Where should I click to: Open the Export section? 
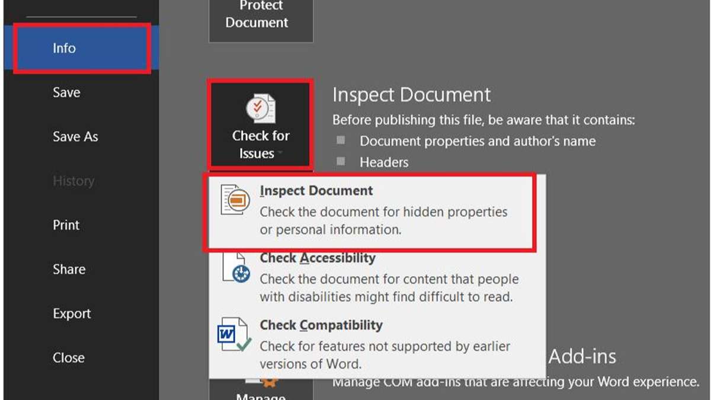coord(72,313)
